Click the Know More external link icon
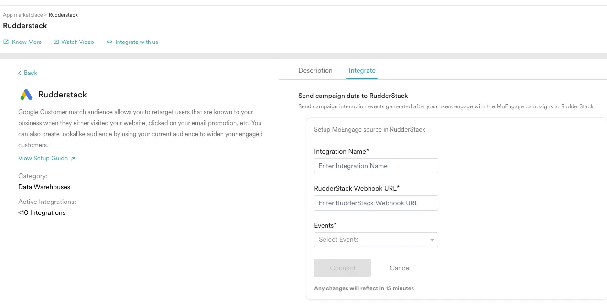The height and width of the screenshot is (308, 607). [x=6, y=42]
